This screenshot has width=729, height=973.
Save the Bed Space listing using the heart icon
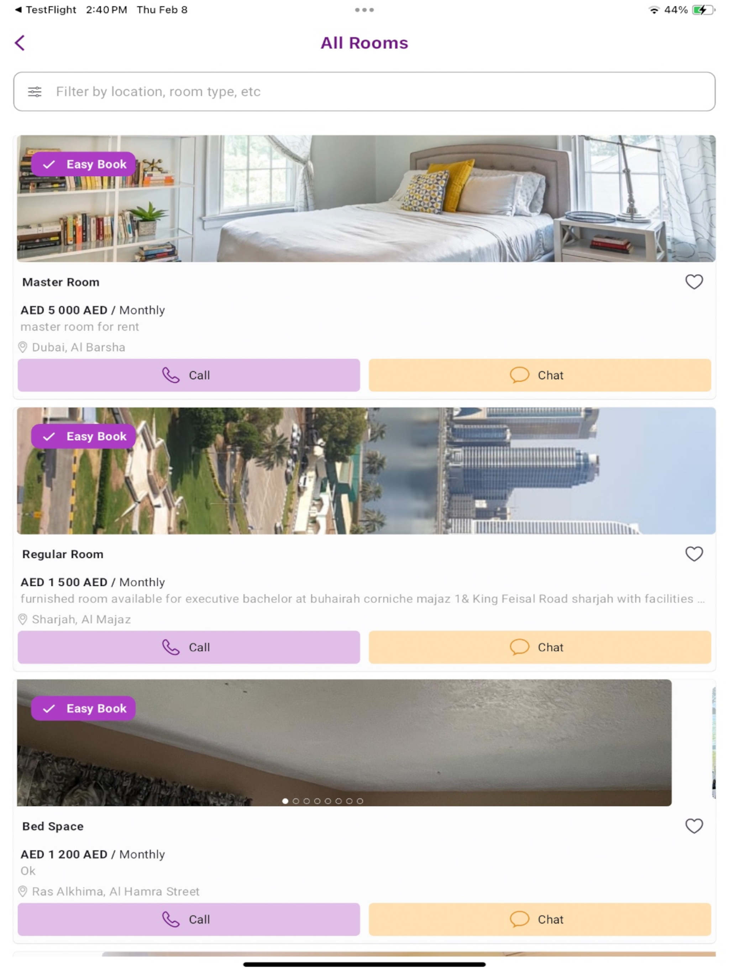(694, 826)
